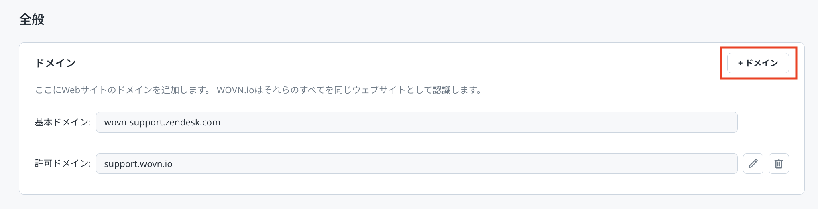The image size is (818, 209).
Task: Click the support.wovn.io domain text
Action: click(138, 164)
